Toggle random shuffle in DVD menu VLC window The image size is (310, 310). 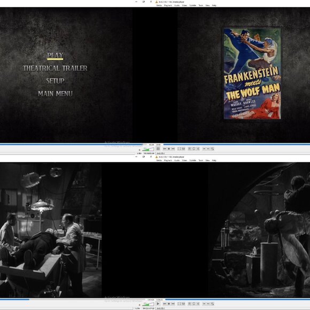click(198, 149)
